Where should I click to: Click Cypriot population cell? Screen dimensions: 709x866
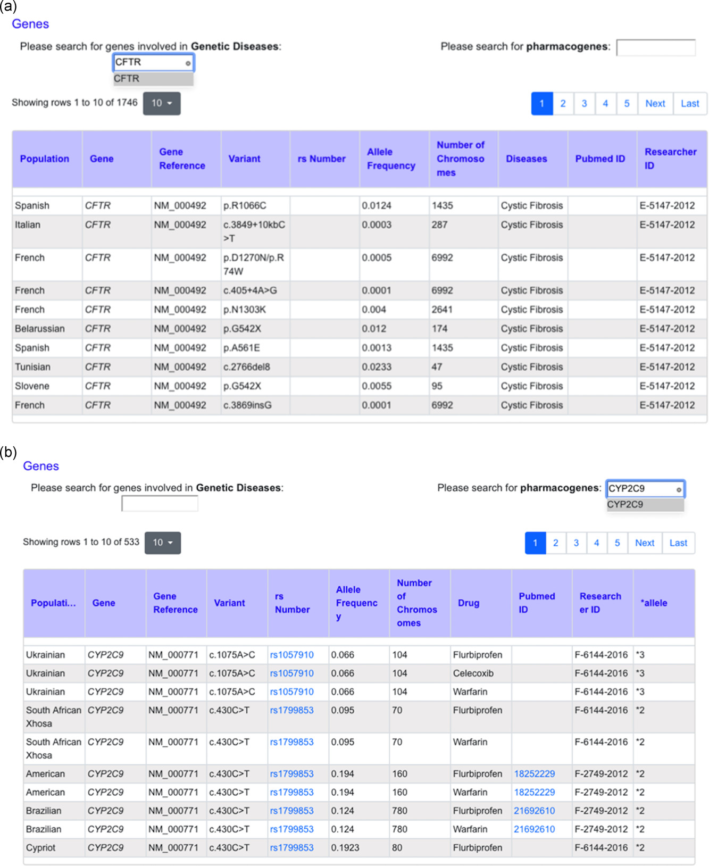point(54,848)
